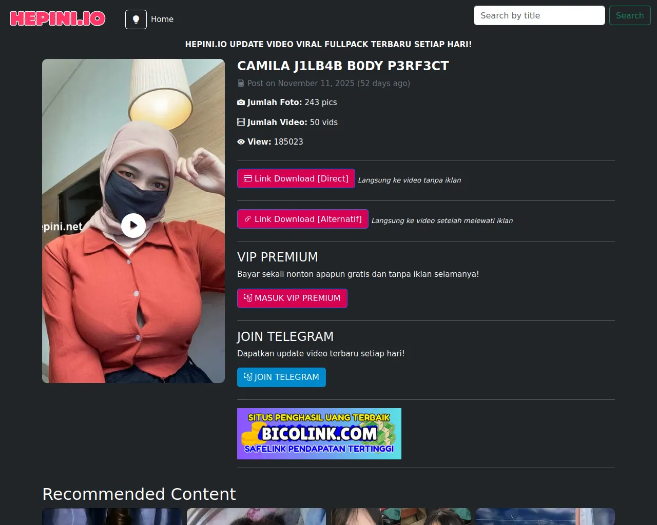Image resolution: width=657 pixels, height=525 pixels.
Task: Open the Bicolink.com advertisement banner
Action: [319, 434]
